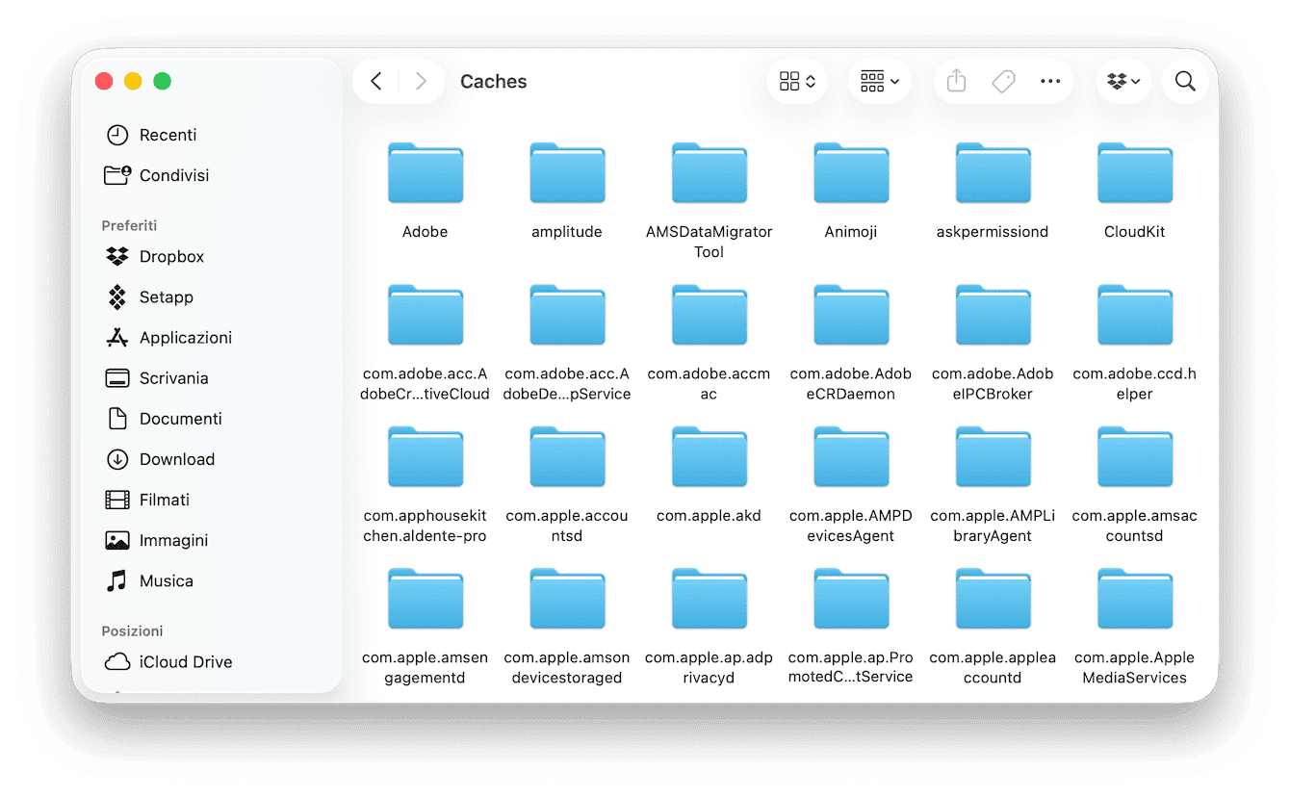Select the com.apple.AppleMediaServices folder
The width and height of the screenshot is (1290, 797).
coord(1135,599)
